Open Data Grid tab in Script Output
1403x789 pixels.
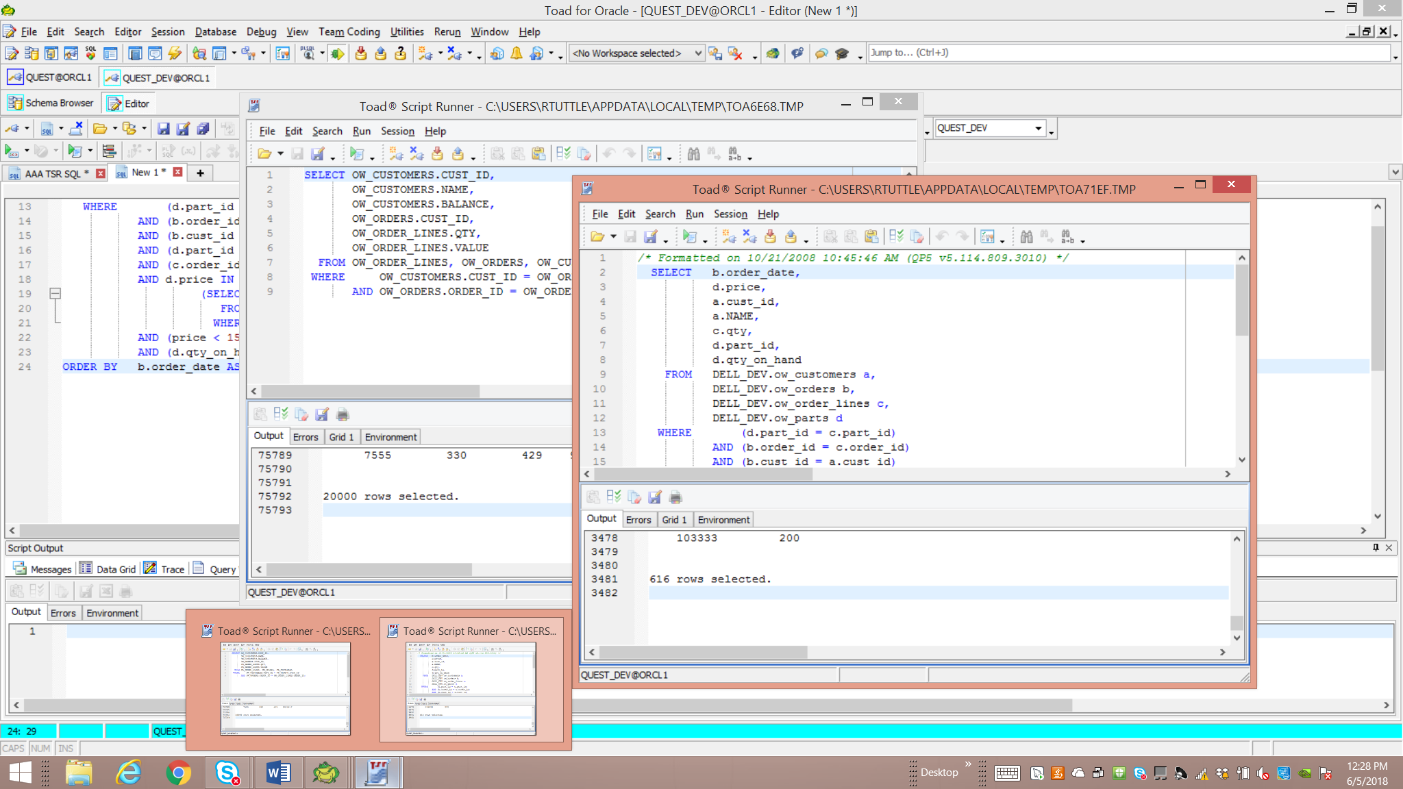(108, 568)
